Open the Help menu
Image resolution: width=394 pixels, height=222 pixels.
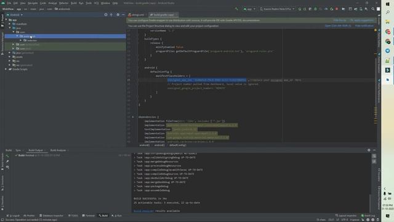tap(115, 3)
